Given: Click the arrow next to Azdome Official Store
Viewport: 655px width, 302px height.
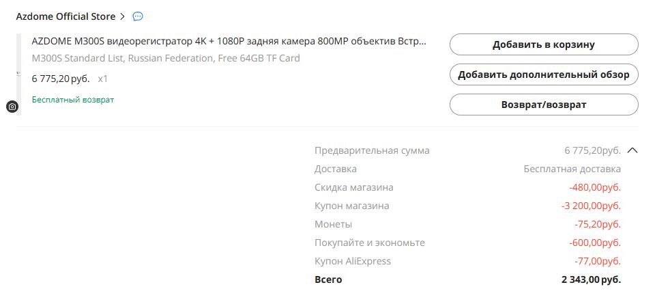Looking at the screenshot, I should pyautogui.click(x=123, y=16).
